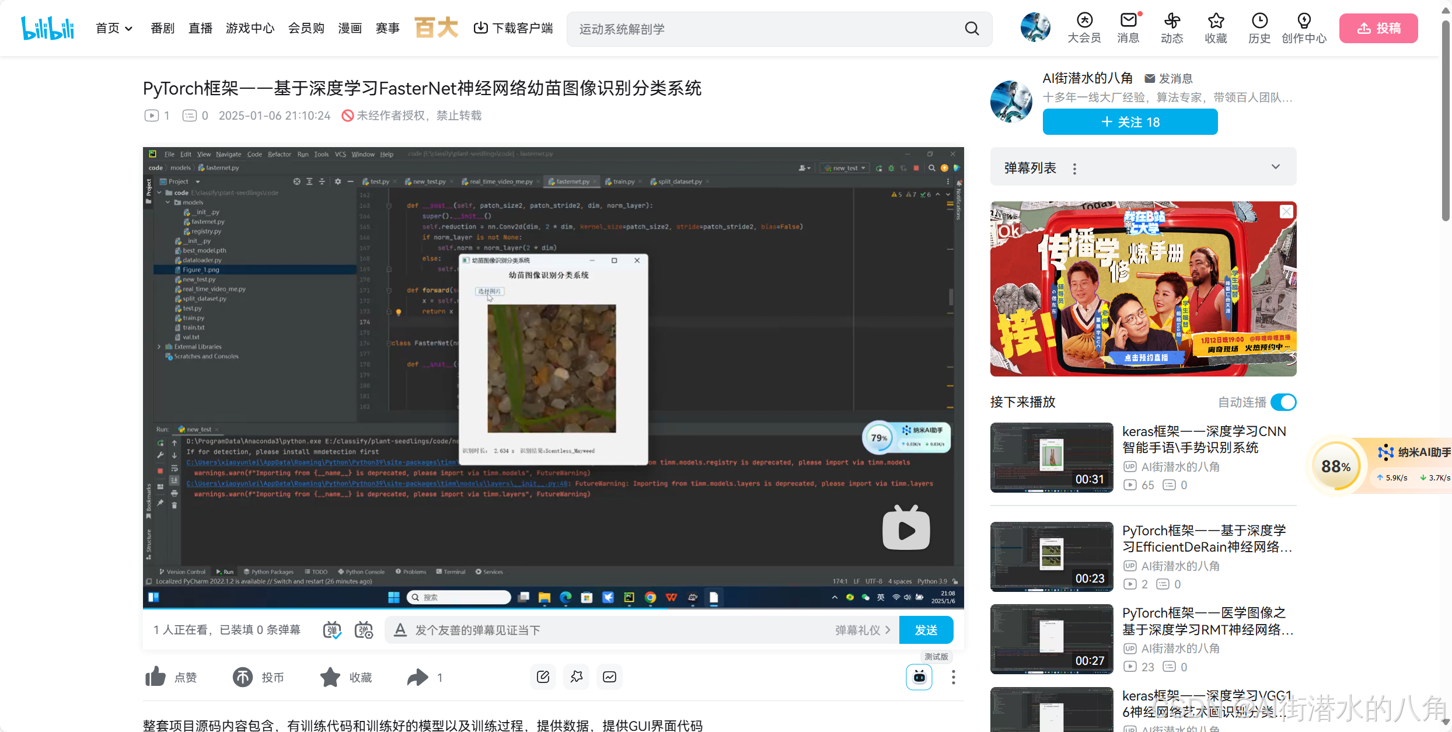Viewport: 1452px width, 732px height.
Task: Open the three-dot more menu below video
Action: (953, 677)
